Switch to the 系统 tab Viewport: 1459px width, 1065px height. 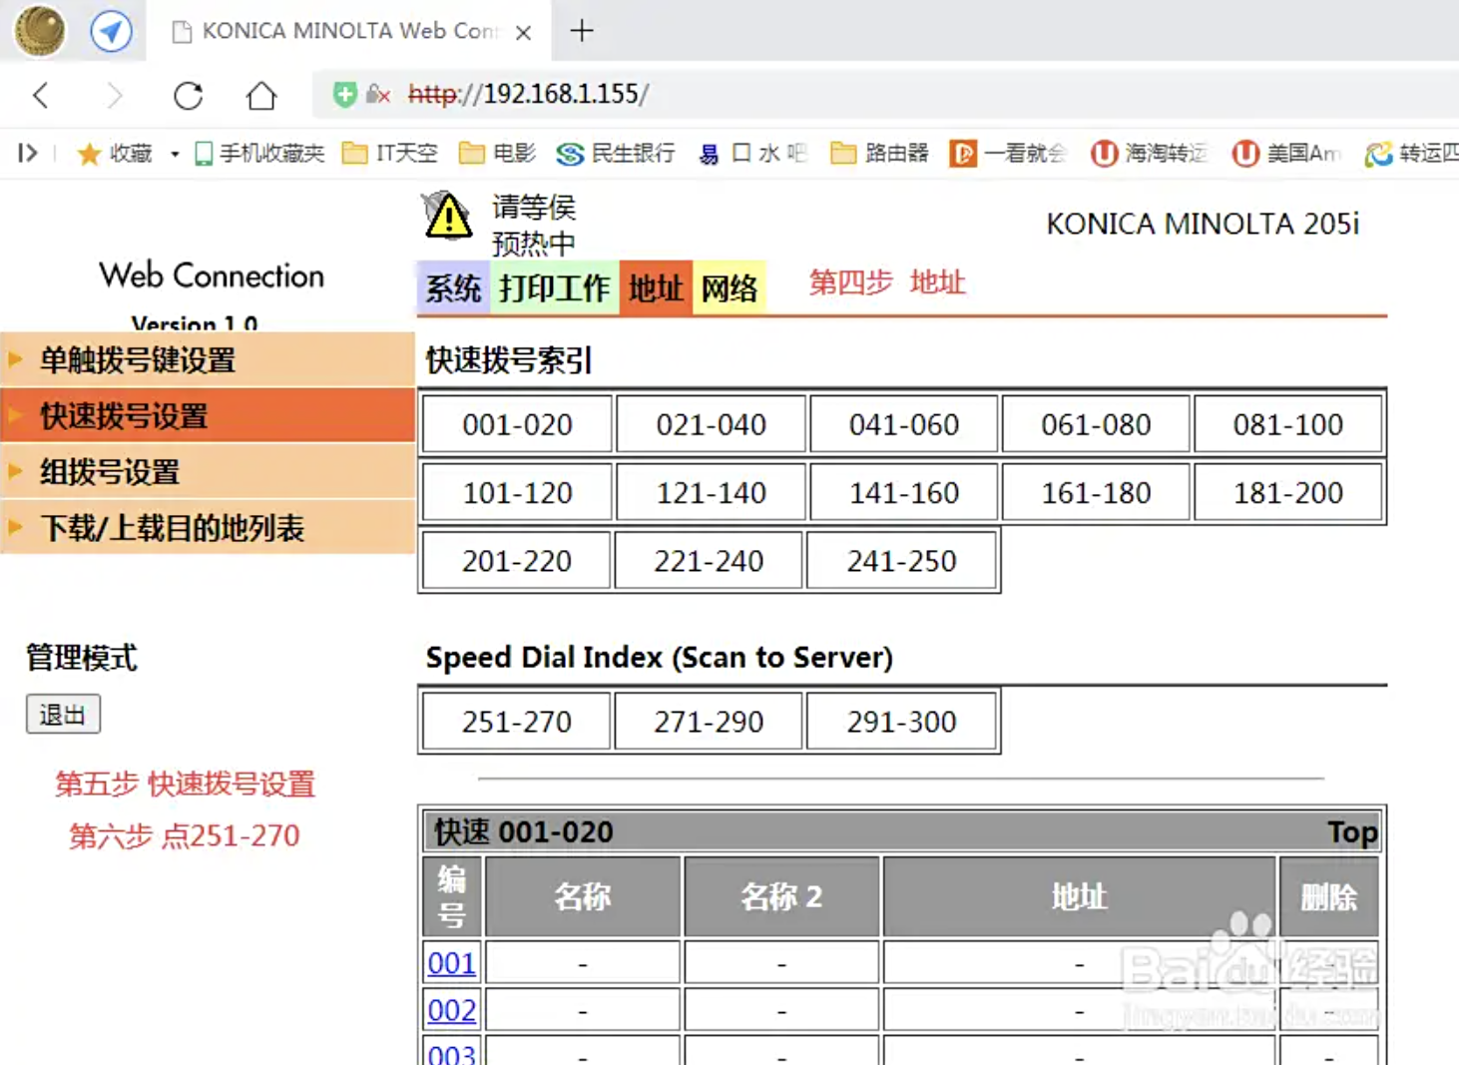(453, 288)
